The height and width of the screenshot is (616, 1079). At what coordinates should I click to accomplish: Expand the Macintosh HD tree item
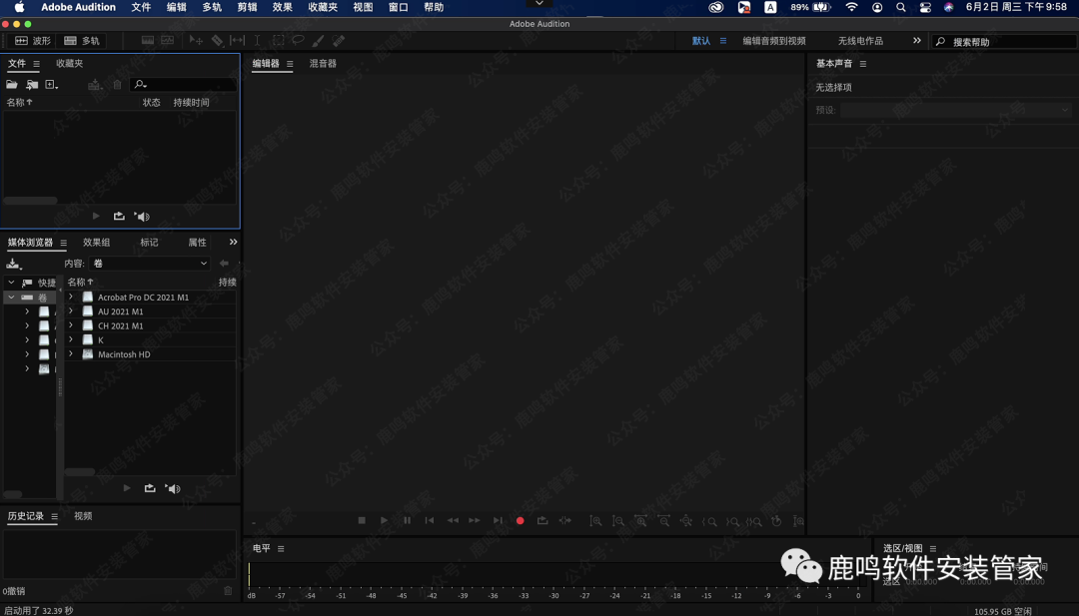70,354
